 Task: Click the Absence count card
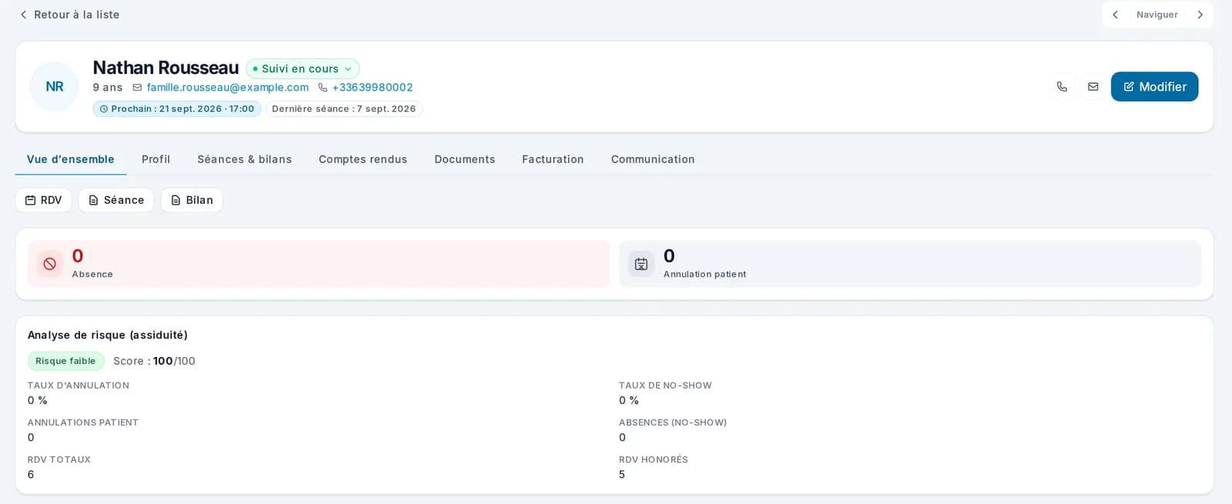tap(319, 264)
